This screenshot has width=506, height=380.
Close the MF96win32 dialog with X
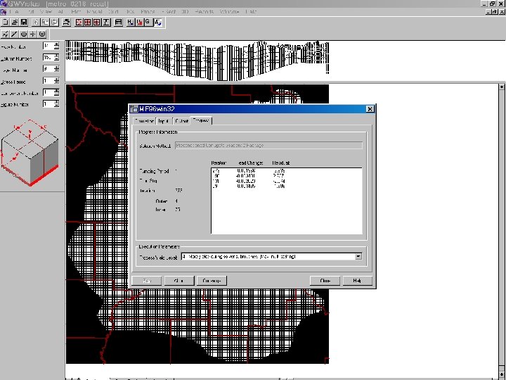click(x=370, y=109)
